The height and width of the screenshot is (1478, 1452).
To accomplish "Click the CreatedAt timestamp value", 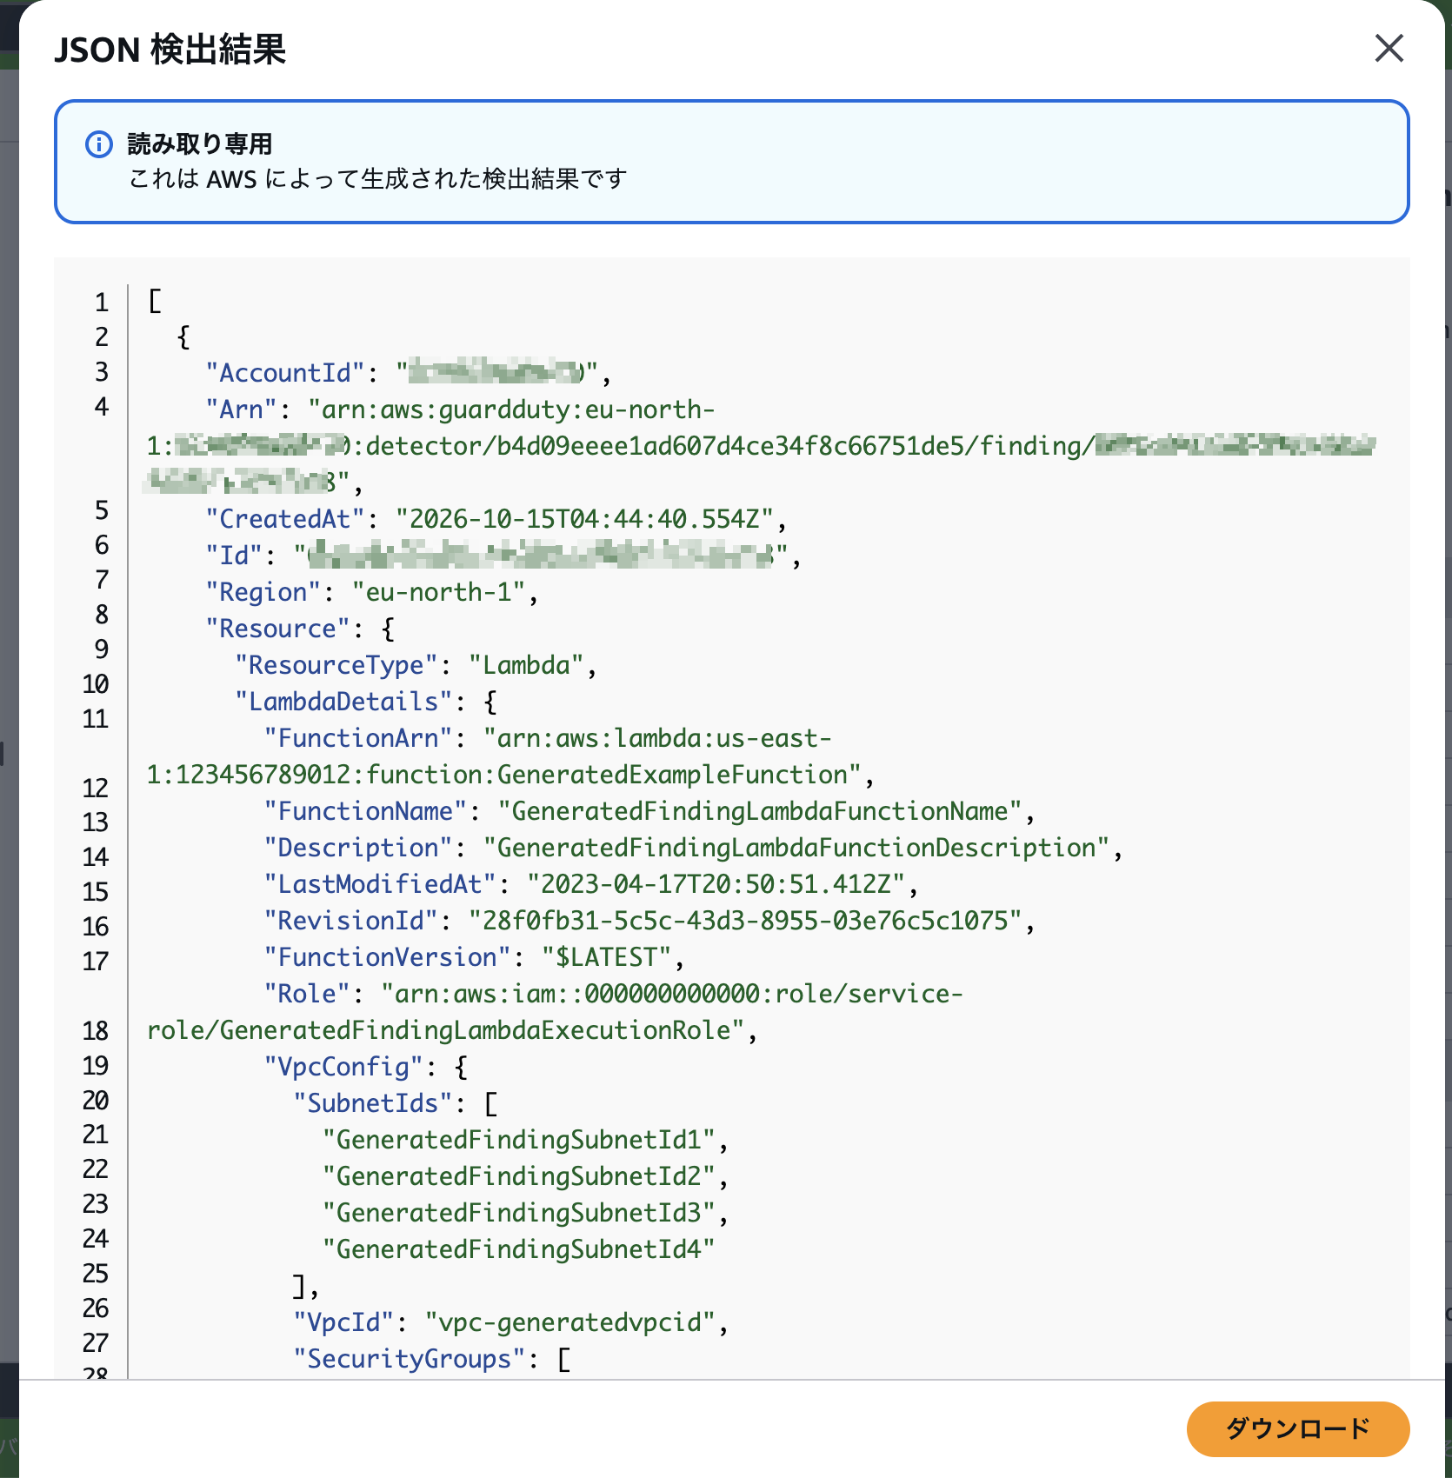I will [584, 519].
